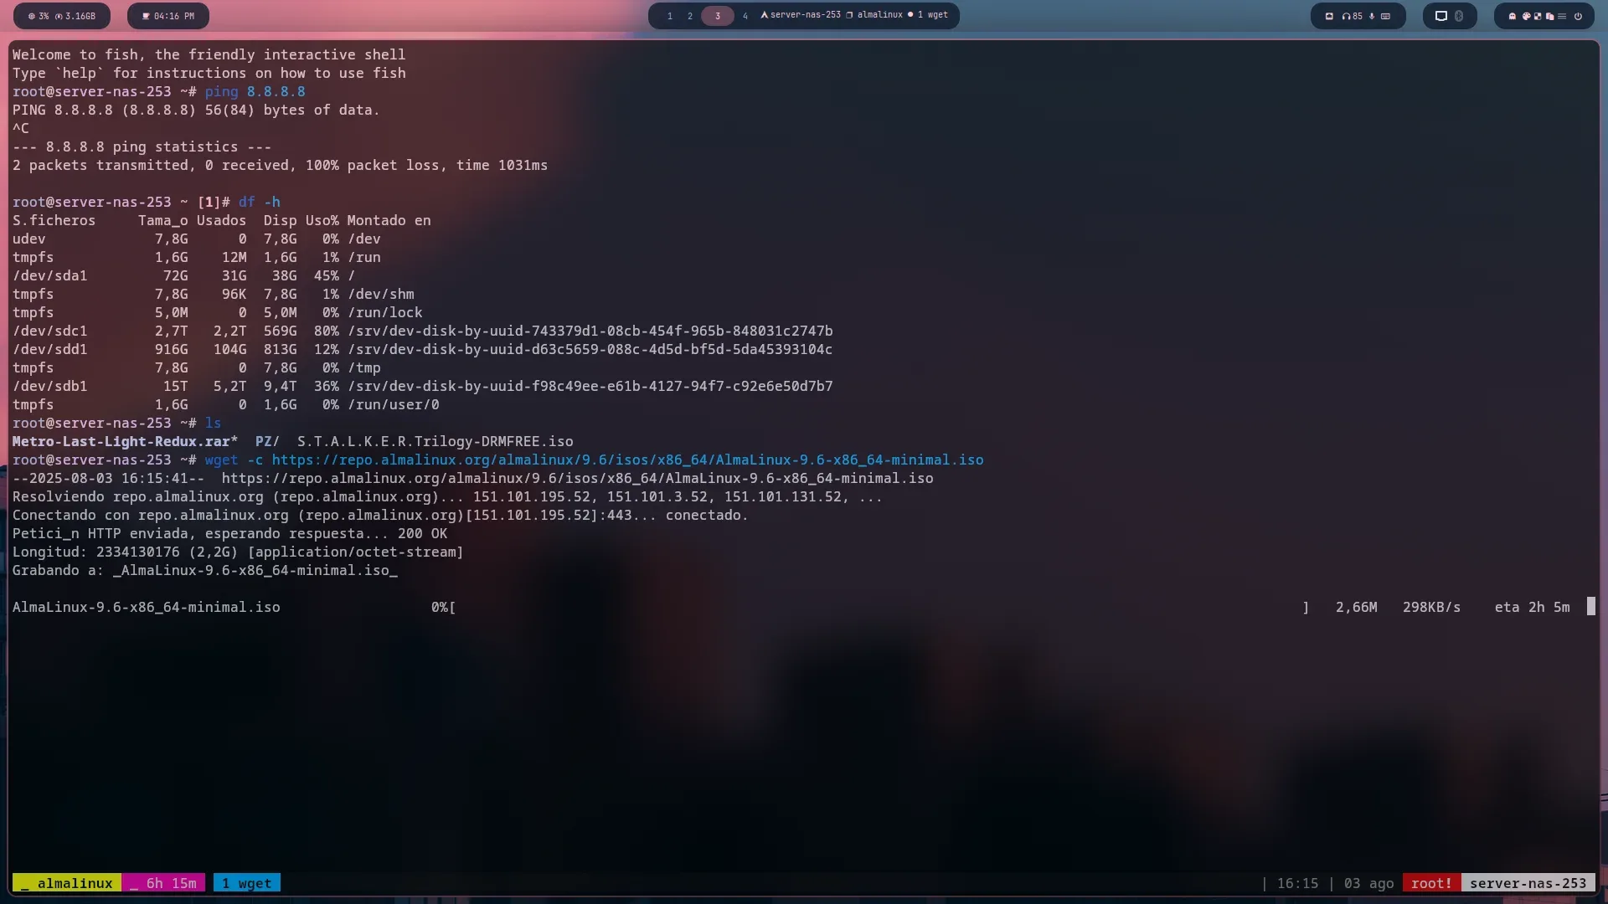The width and height of the screenshot is (1608, 904).
Task: Select the active workspace 3 pill
Action: click(718, 16)
